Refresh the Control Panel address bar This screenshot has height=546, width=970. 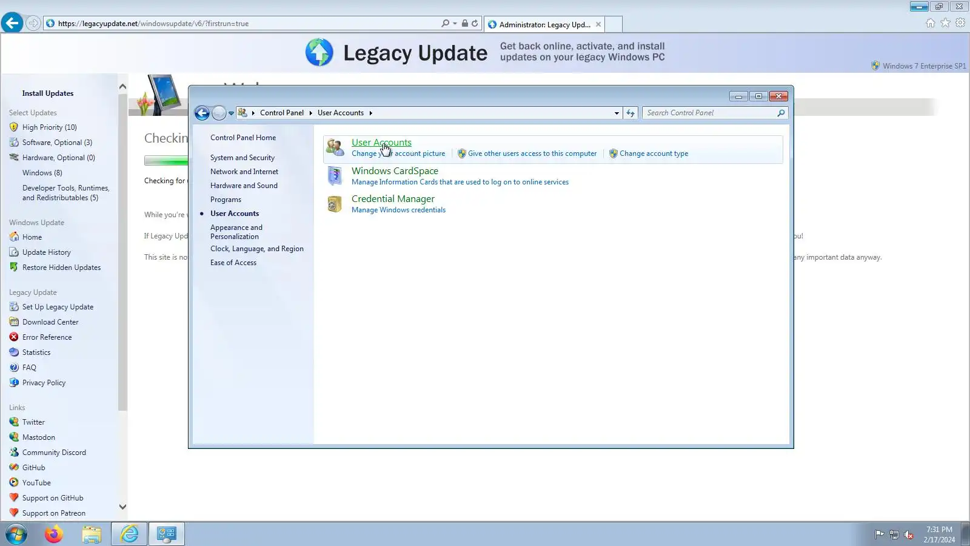pyautogui.click(x=630, y=113)
